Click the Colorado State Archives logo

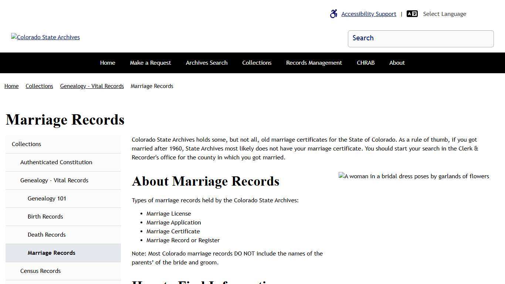[x=45, y=37]
